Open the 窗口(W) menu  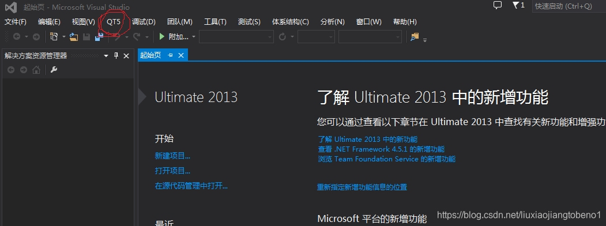[368, 22]
